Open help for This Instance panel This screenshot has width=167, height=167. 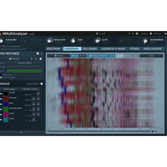38,53
